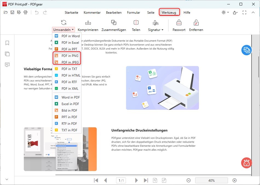
Task: Open the bookmarks sidebar panel
Action: (x=7, y=43)
